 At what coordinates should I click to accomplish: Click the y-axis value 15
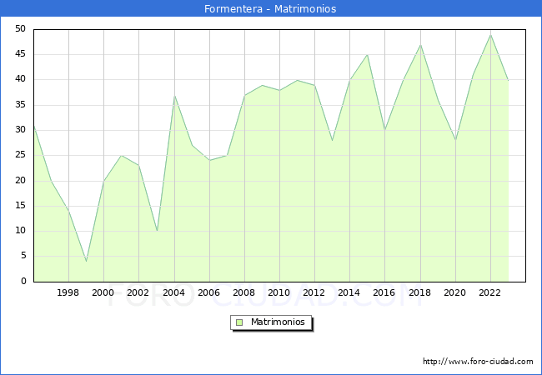[21, 206]
